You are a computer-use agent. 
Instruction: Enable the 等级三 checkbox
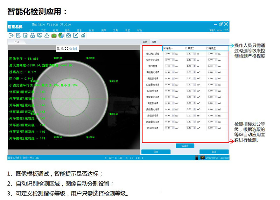click(x=208, y=48)
